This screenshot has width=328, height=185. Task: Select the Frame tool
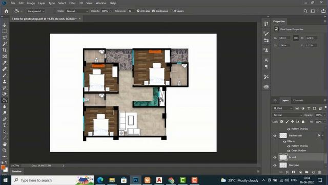pos(5,57)
